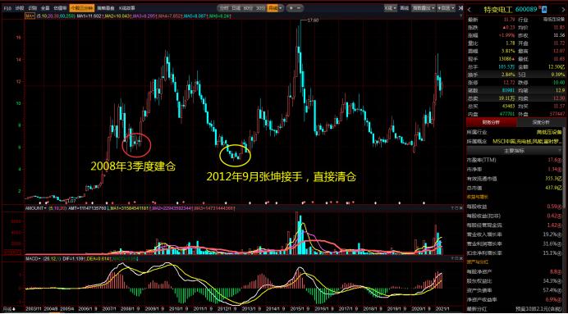Switch chart period to 日线
This screenshot has width=568, height=314.
click(x=236, y=7)
